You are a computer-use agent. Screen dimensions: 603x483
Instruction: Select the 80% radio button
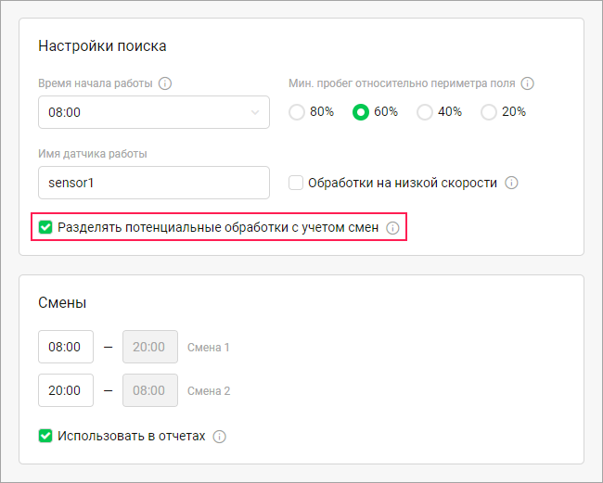click(297, 112)
